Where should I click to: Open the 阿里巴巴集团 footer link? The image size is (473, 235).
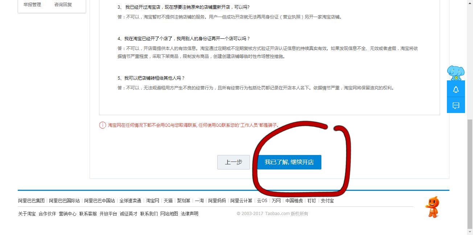click(x=32, y=201)
